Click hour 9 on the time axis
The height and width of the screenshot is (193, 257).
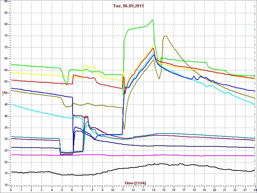click(102, 190)
